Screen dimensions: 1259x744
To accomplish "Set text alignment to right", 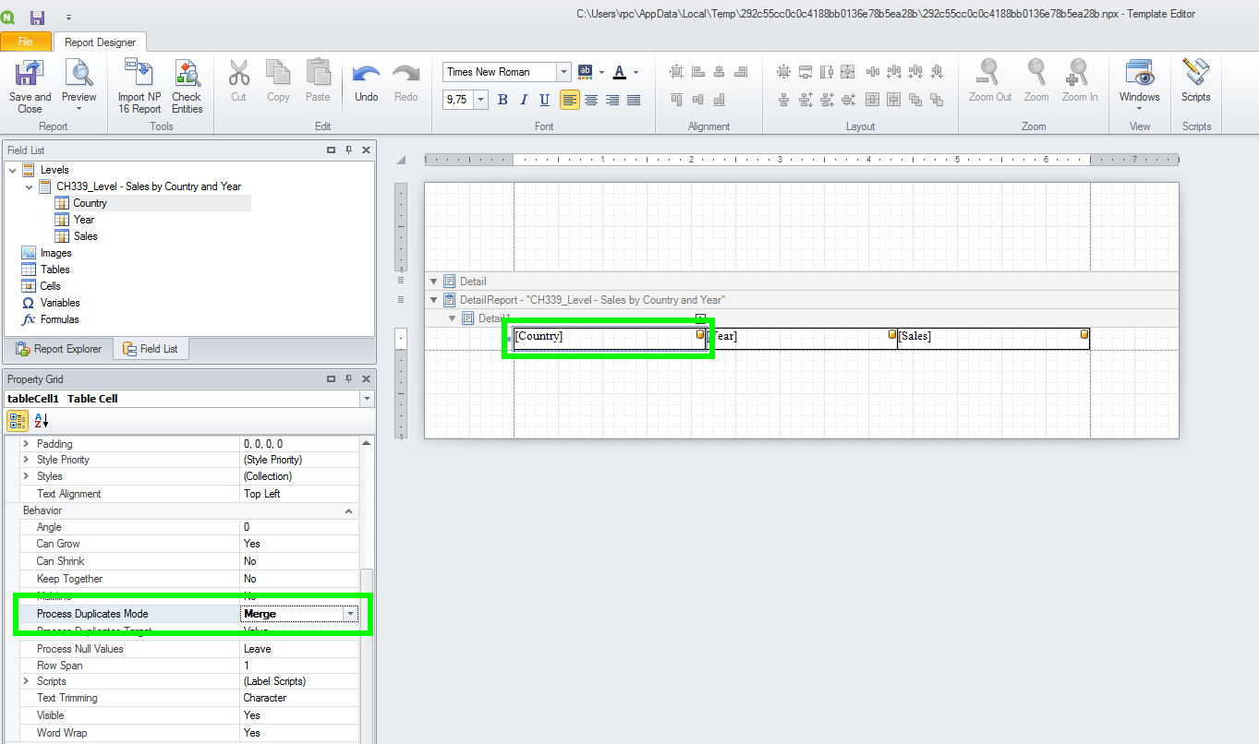I will [x=612, y=100].
